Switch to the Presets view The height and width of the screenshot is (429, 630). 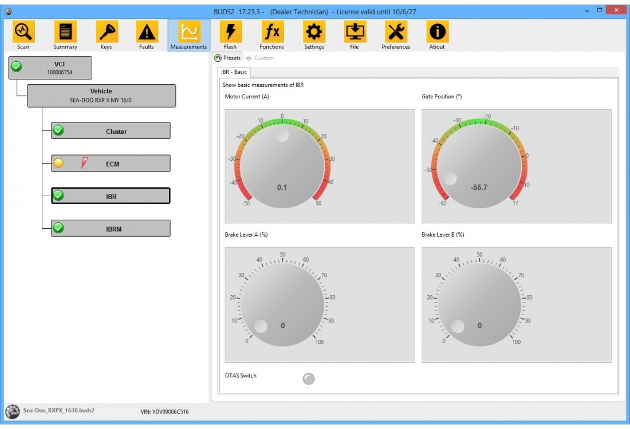228,58
